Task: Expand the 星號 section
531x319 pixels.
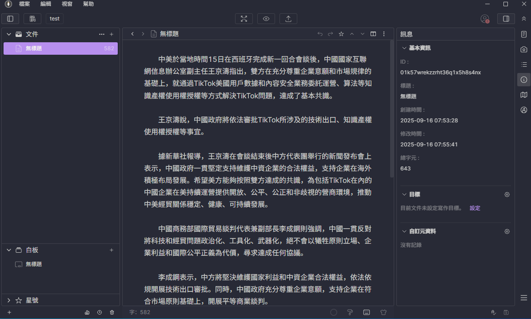Action: [x=9, y=300]
